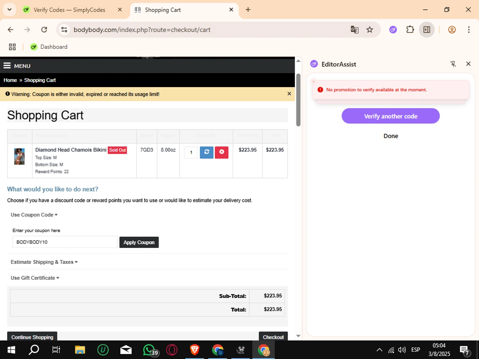Screen dimensions: 479x359
Task: Dismiss the No promotion error message
Action: click(314, 81)
